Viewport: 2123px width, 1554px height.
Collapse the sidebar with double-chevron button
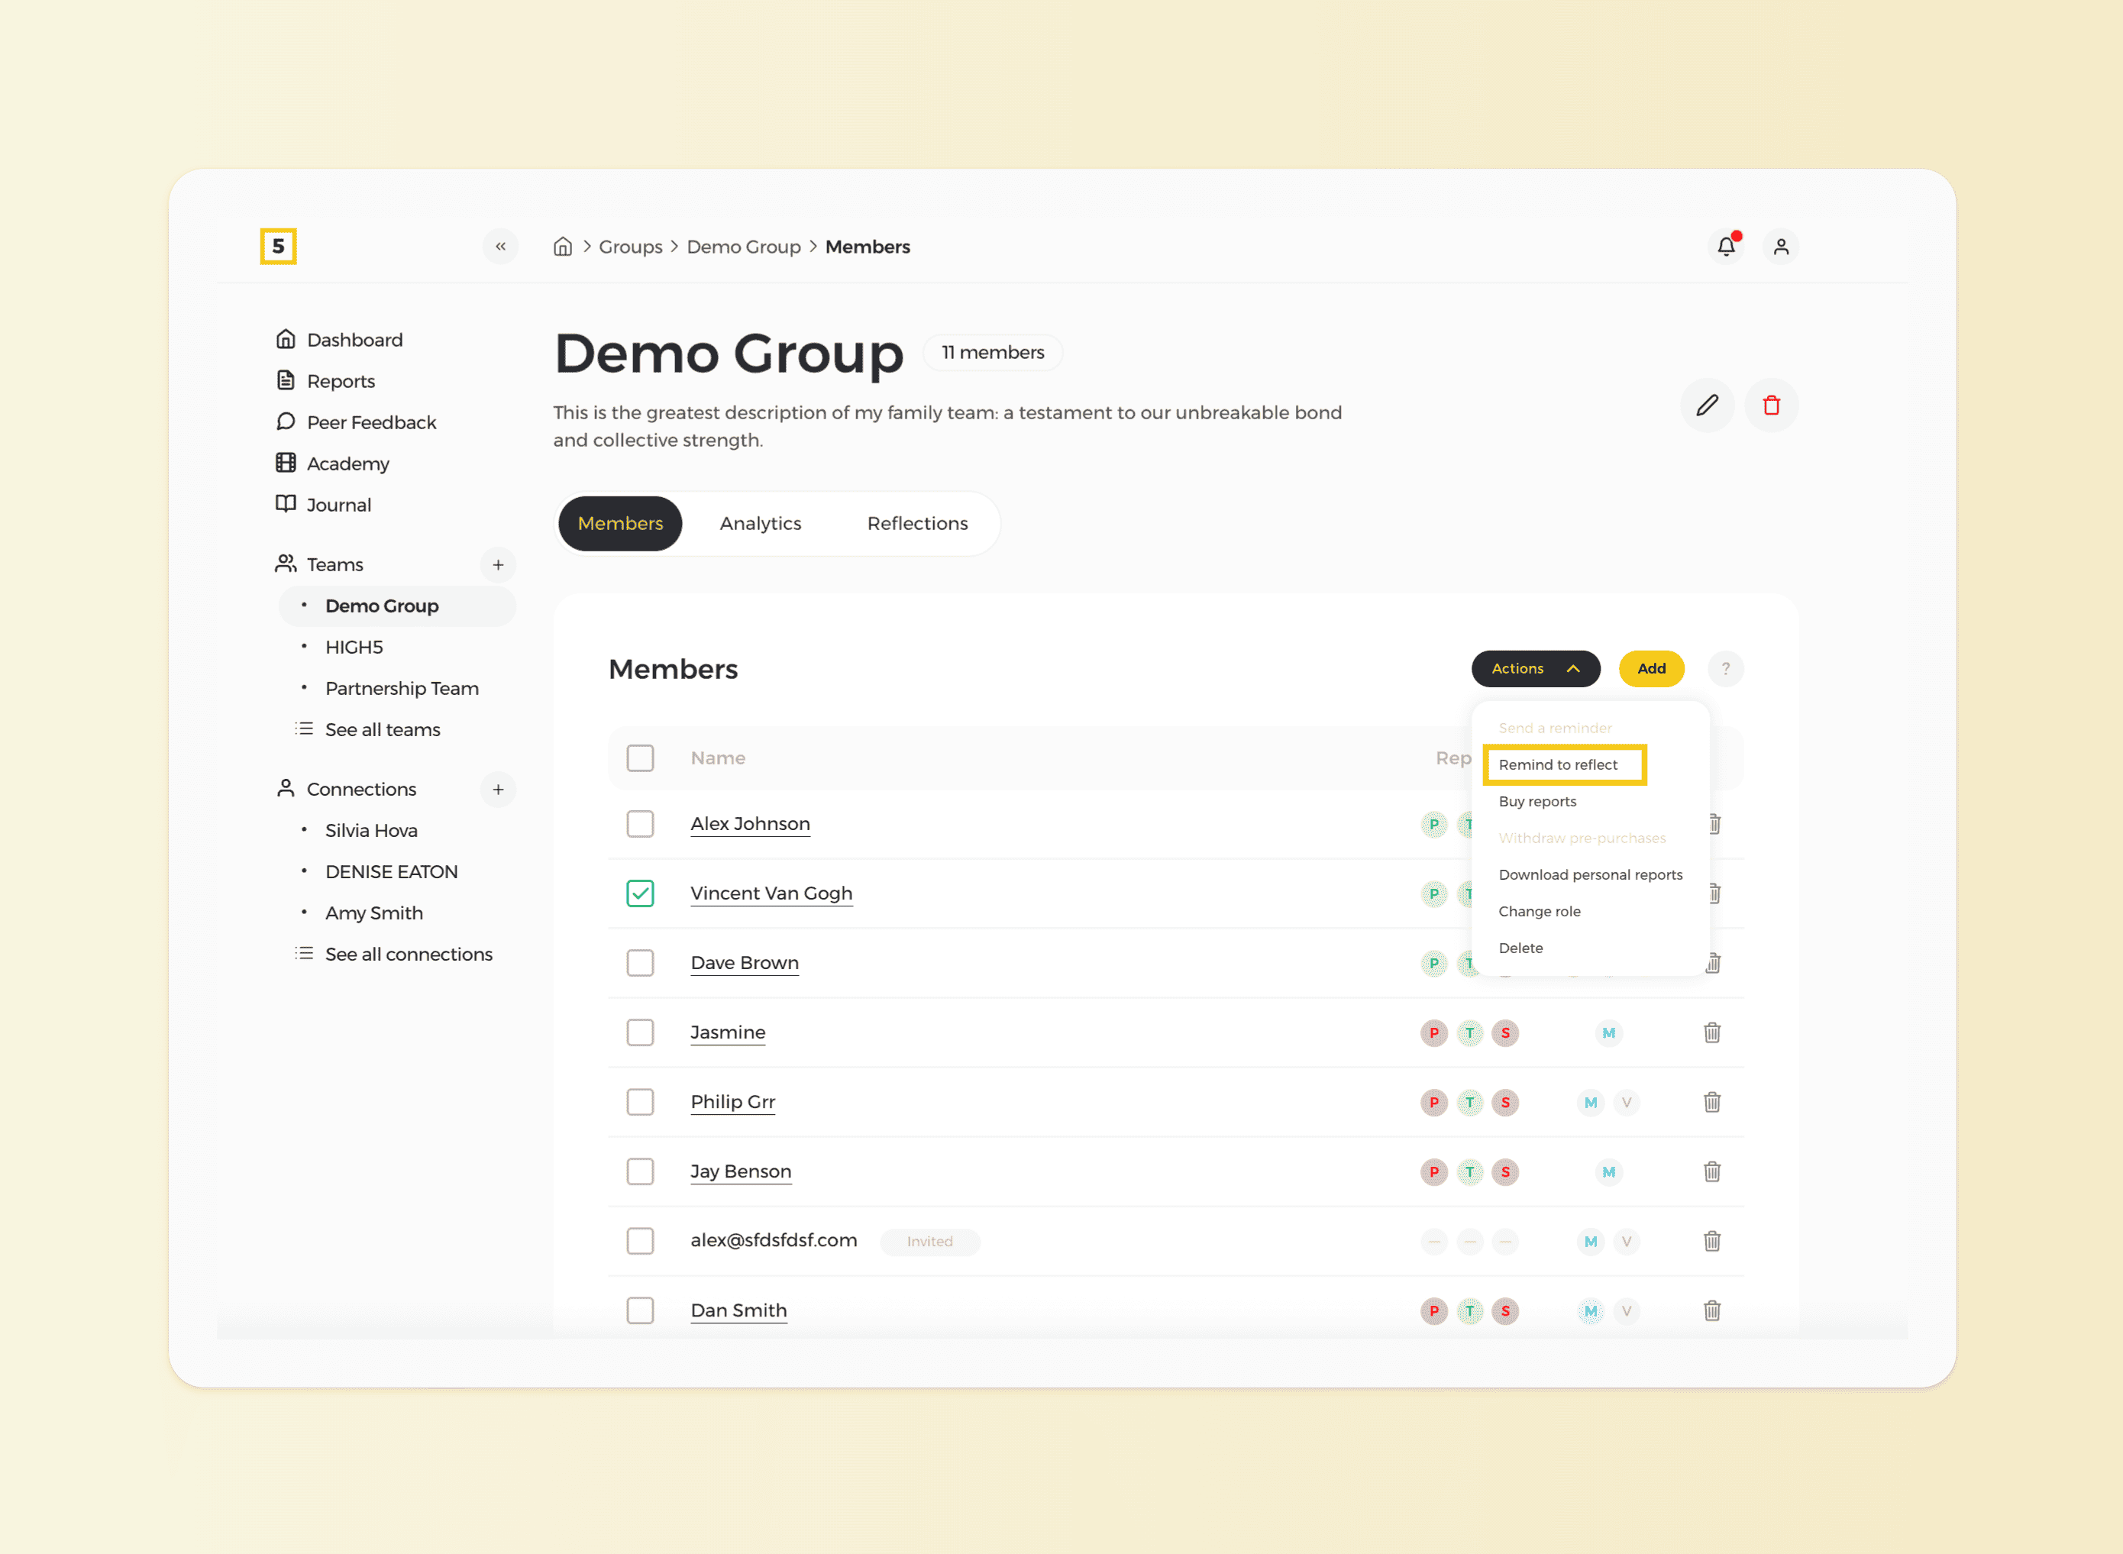pos(500,246)
